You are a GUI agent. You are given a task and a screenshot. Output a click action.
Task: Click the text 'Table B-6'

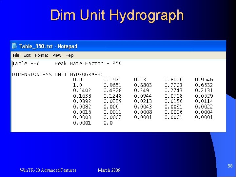tap(26, 64)
